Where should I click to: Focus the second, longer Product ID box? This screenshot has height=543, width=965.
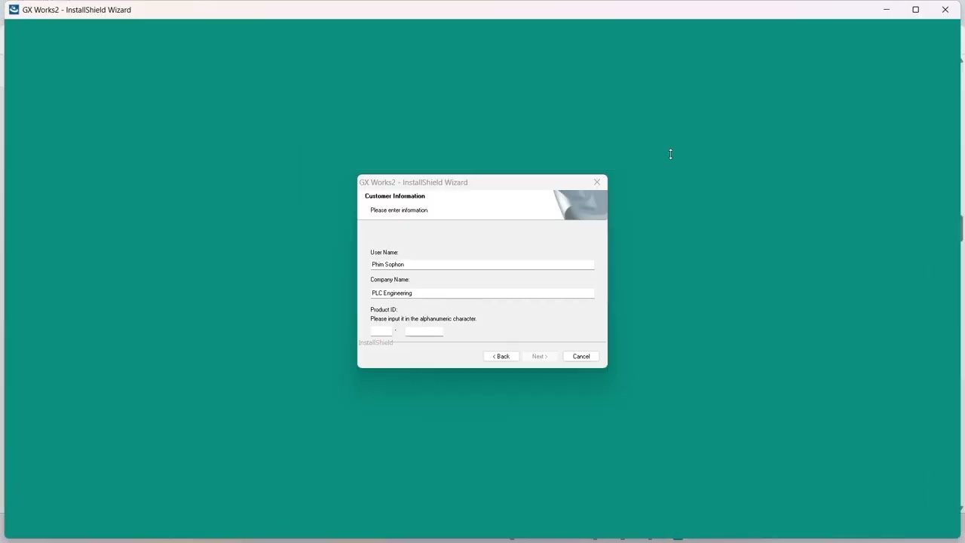click(424, 330)
